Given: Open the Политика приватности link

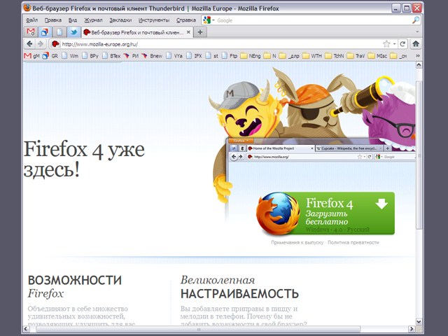Looking at the screenshot, I should click(353, 242).
